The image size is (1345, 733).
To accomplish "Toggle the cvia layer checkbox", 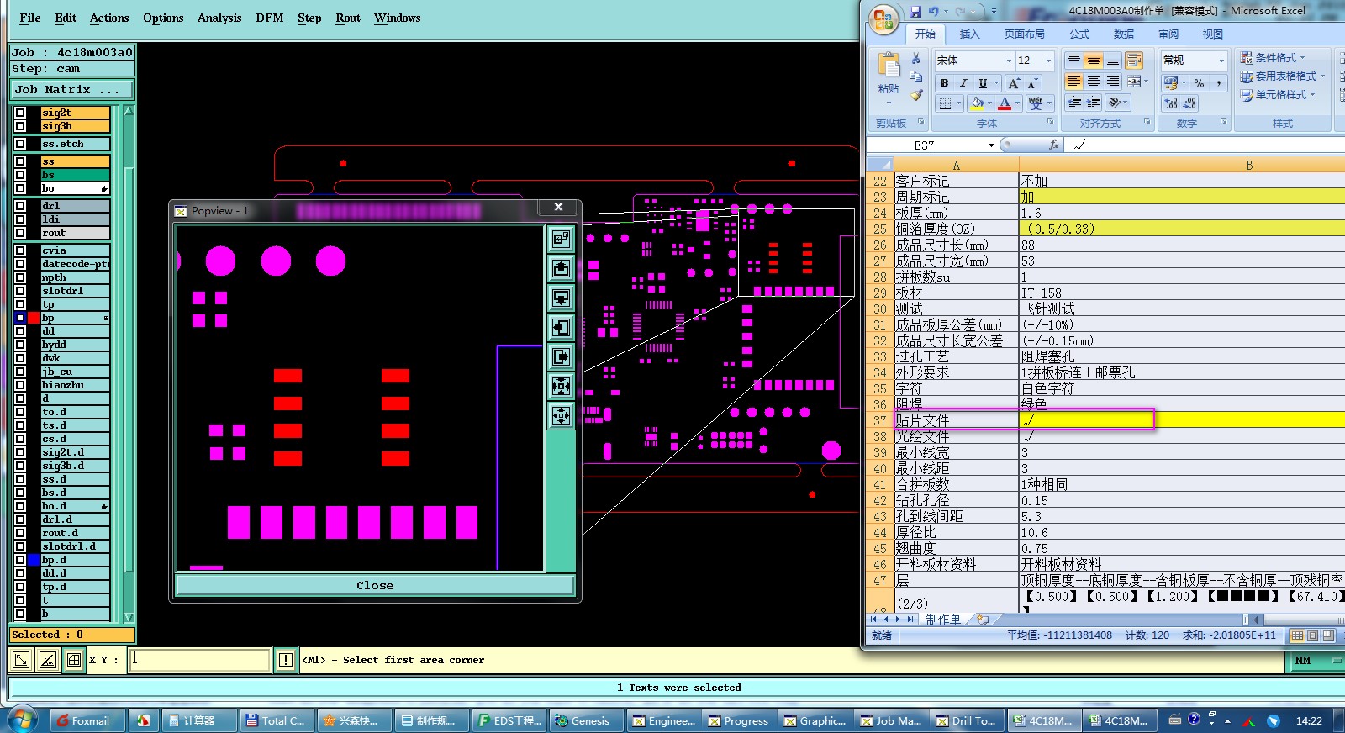I will pos(20,250).
